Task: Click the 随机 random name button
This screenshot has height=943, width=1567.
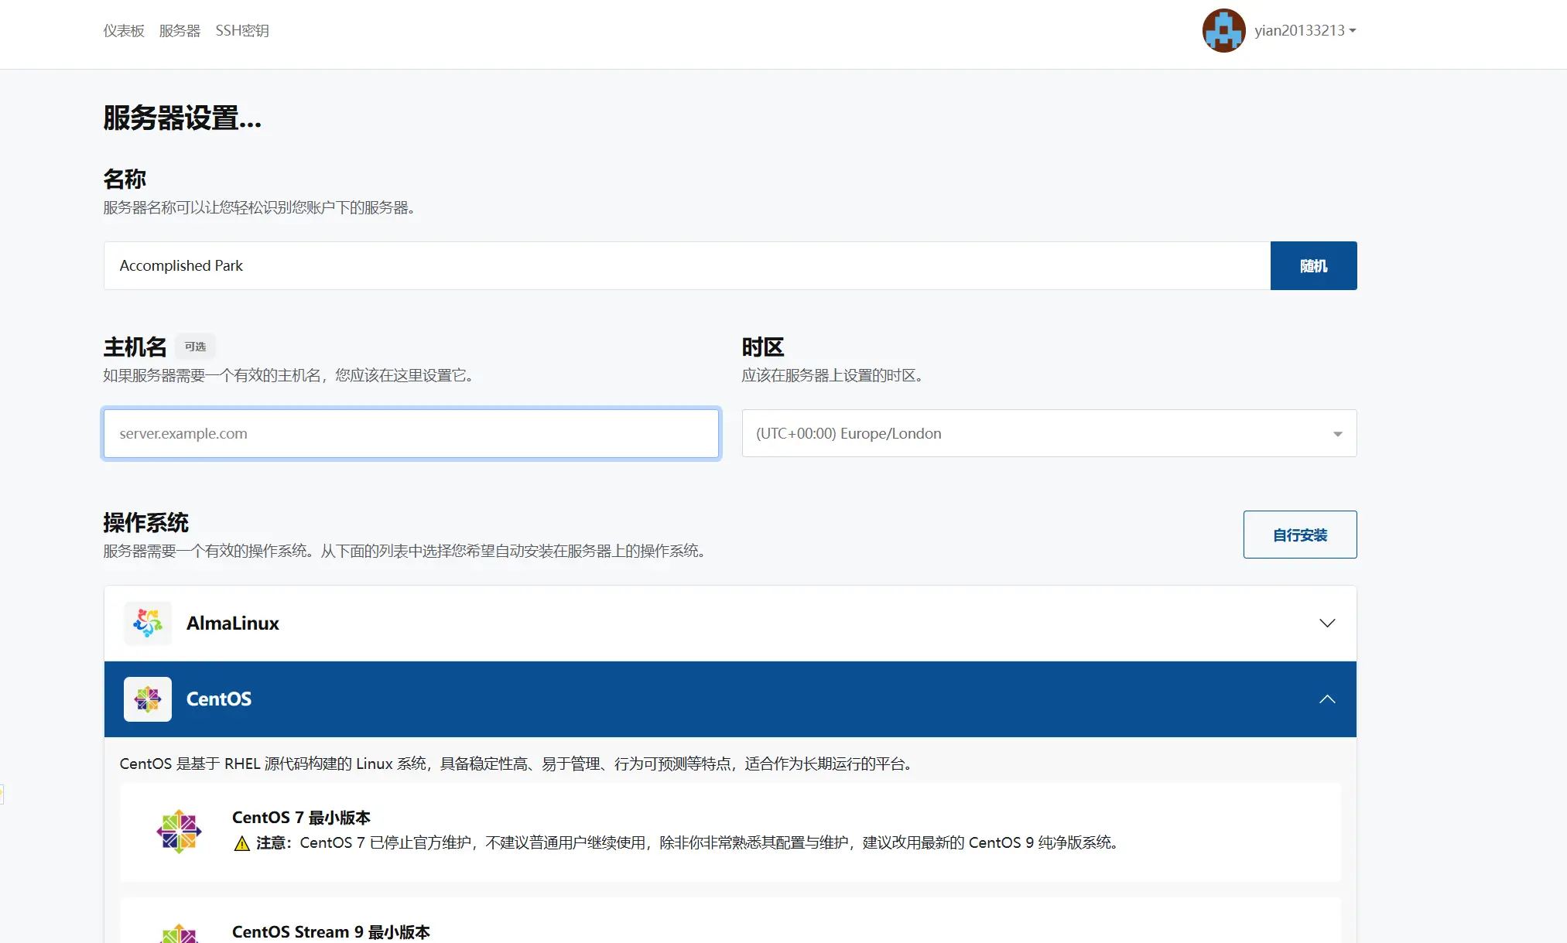Action: tap(1313, 265)
